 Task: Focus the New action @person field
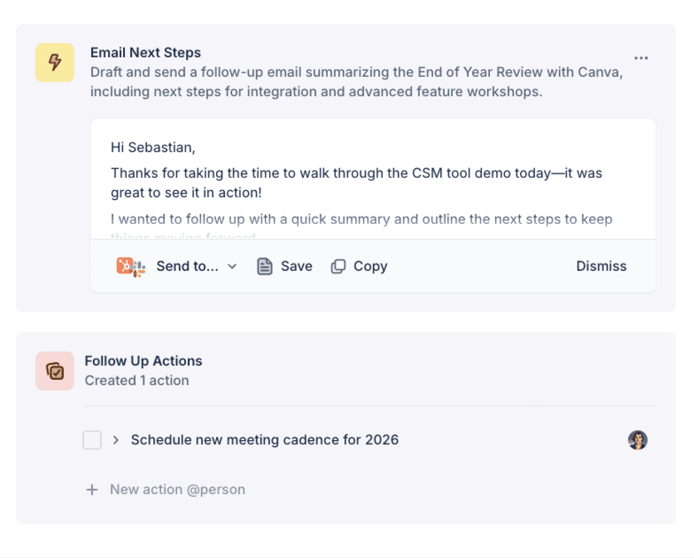coord(177,490)
